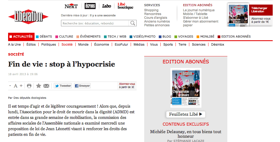
Task: Click top-right newspaper cover thumbnail
Action: tap(238, 15)
